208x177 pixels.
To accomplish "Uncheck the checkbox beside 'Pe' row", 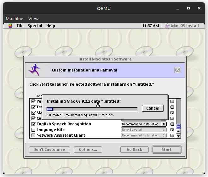I will [33, 101].
